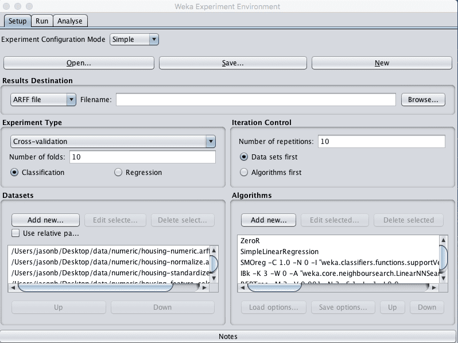Select housing-normalize dataset row
This screenshot has height=343, width=458.
(110, 262)
